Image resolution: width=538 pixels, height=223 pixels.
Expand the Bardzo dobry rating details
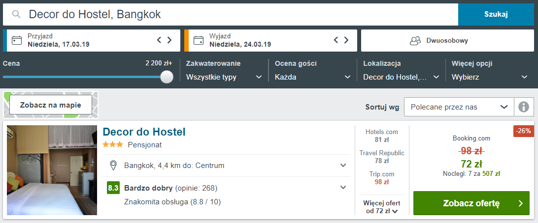tap(343, 188)
